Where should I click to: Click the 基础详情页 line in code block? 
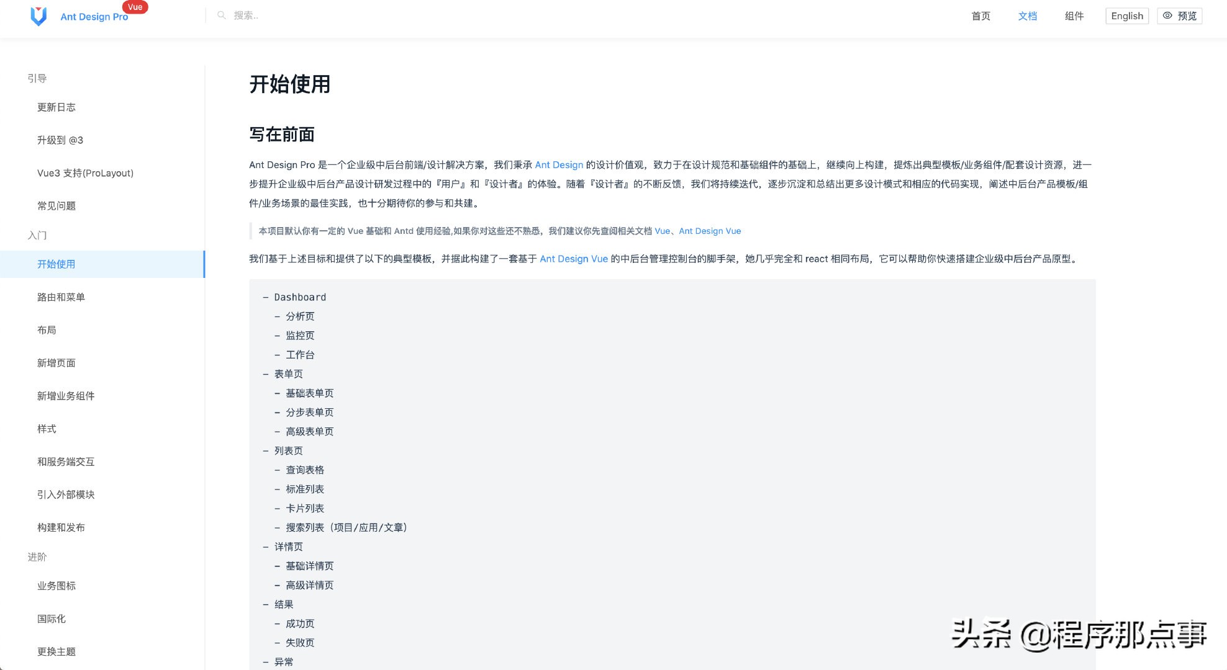tap(309, 566)
